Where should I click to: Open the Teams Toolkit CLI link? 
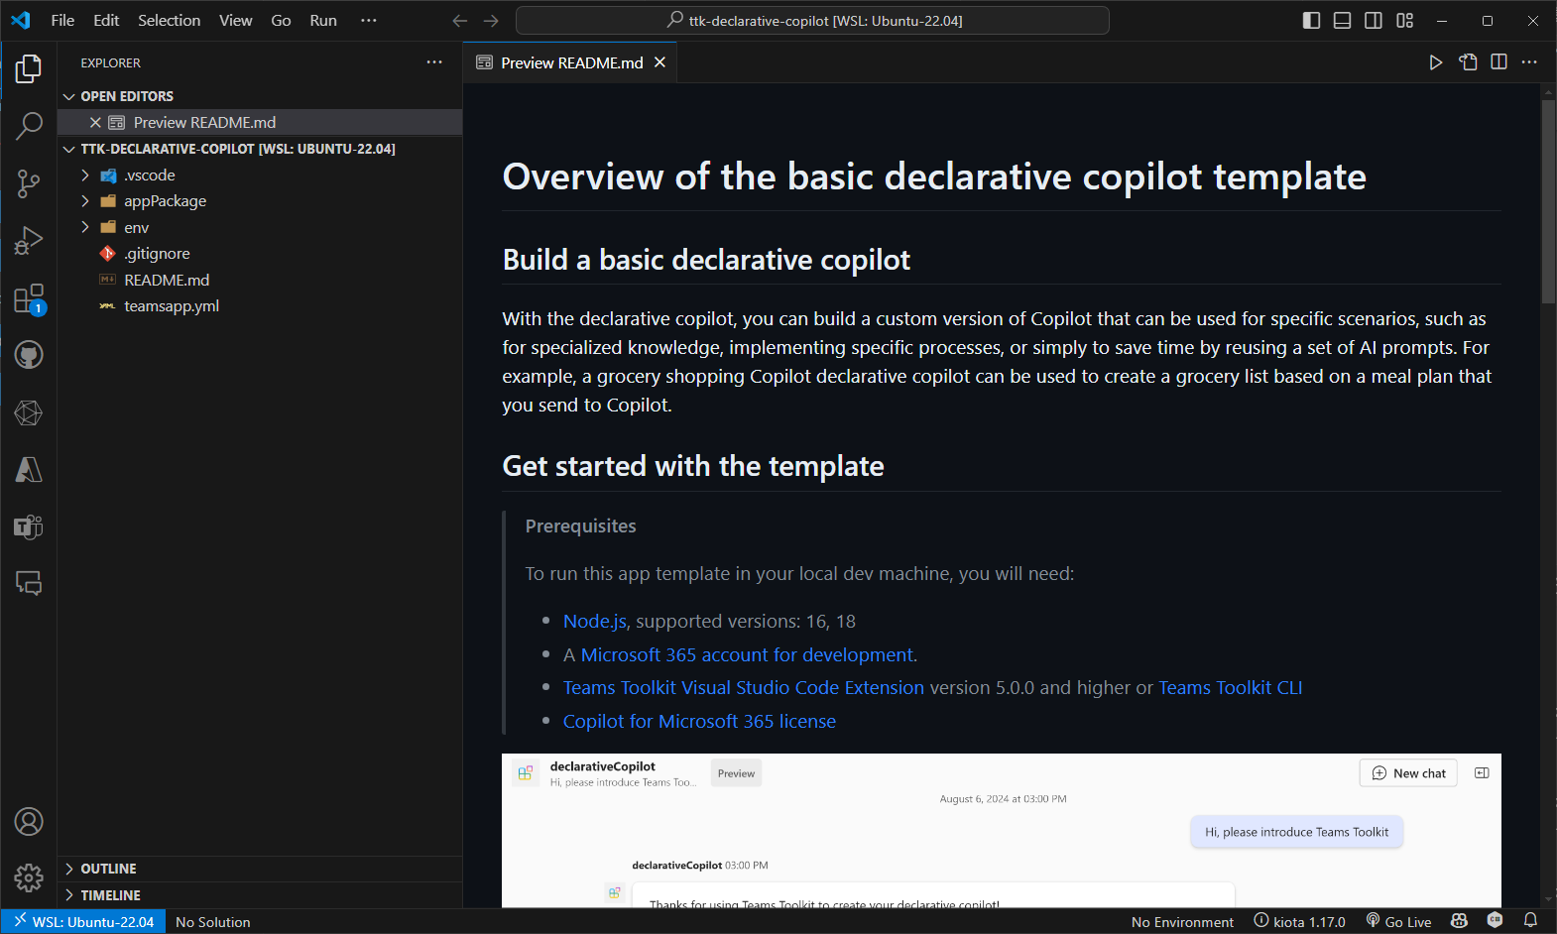point(1230,688)
